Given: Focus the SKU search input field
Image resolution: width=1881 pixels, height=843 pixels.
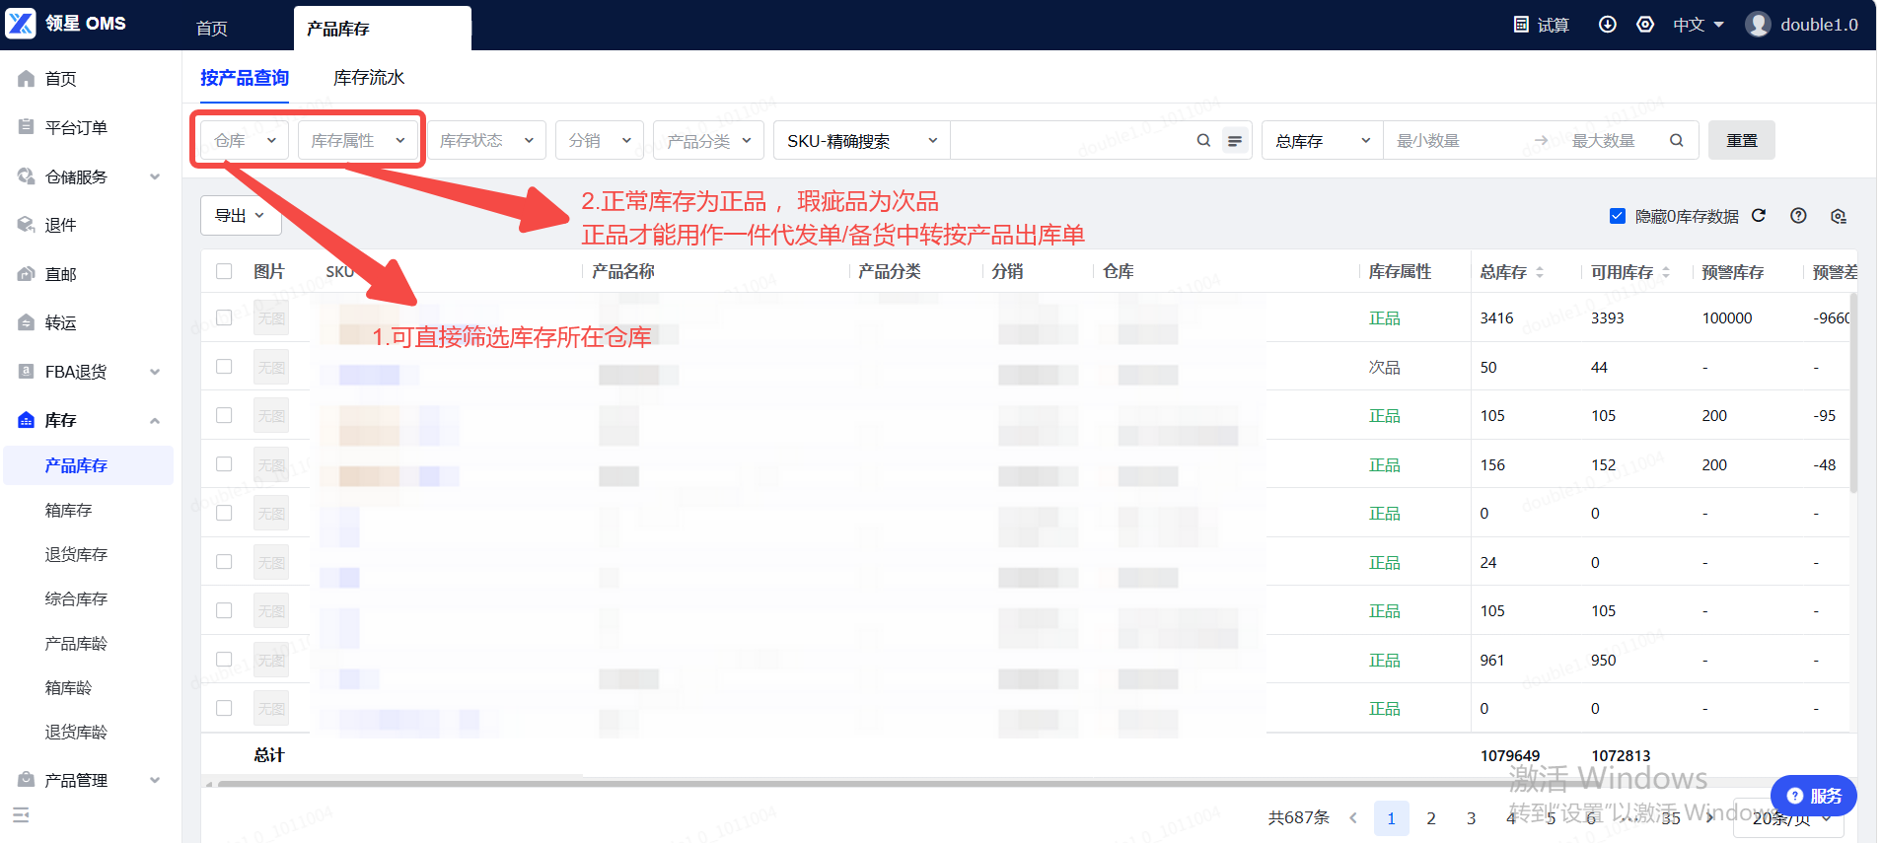Looking at the screenshot, I should (x=1072, y=141).
